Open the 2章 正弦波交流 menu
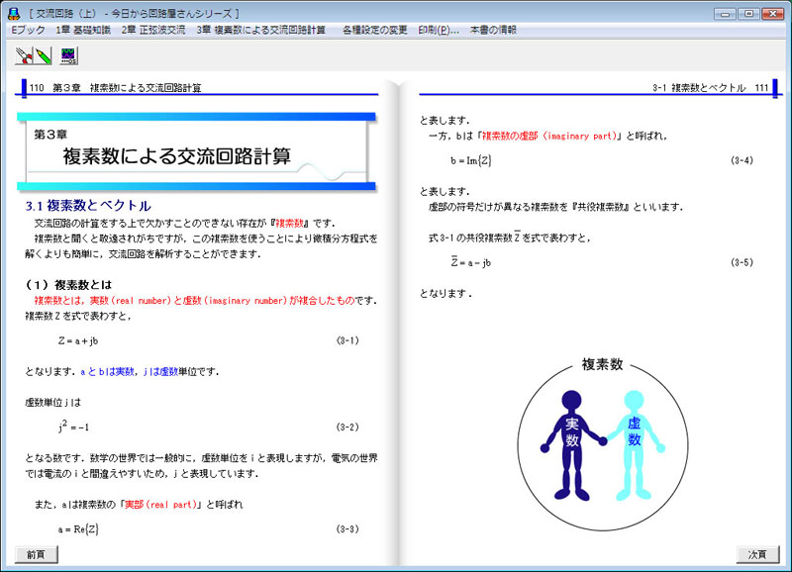 [x=153, y=30]
